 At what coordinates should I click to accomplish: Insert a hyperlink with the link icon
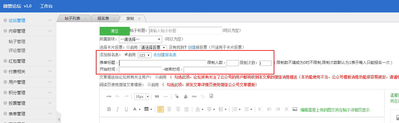pyautogui.click(x=194, y=96)
